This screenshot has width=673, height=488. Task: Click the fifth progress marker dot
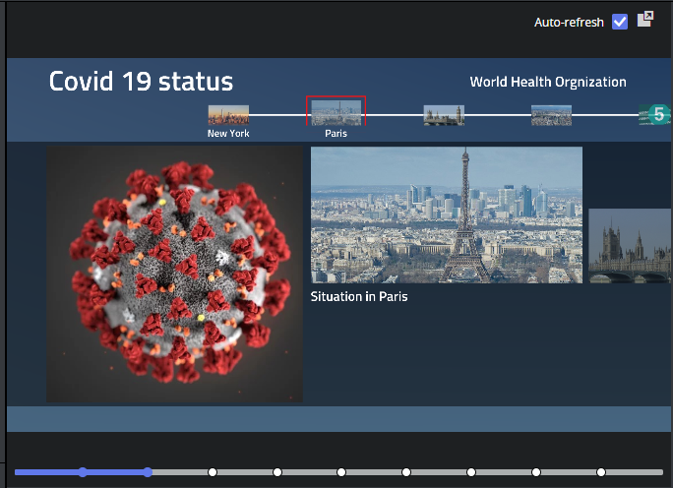[341, 472]
